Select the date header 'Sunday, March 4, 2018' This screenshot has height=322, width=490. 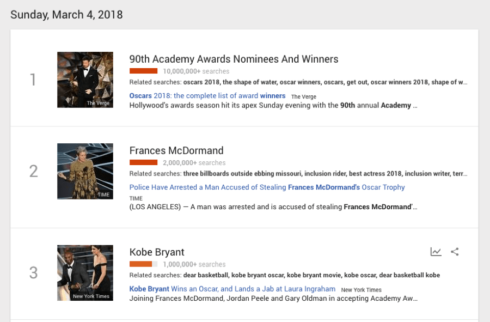click(x=66, y=15)
